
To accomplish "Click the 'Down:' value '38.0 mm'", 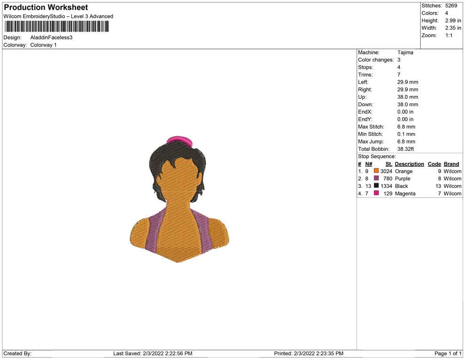I will [408, 104].
